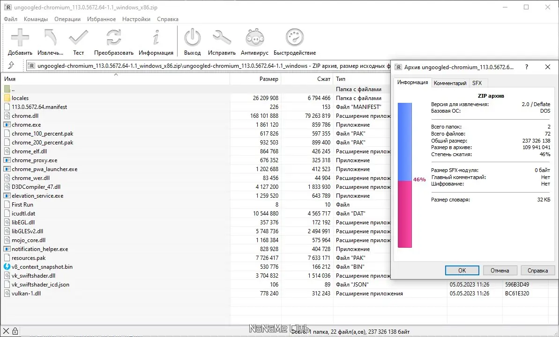Click the resources.pak file icon
The width and height of the screenshot is (559, 337).
7,258
